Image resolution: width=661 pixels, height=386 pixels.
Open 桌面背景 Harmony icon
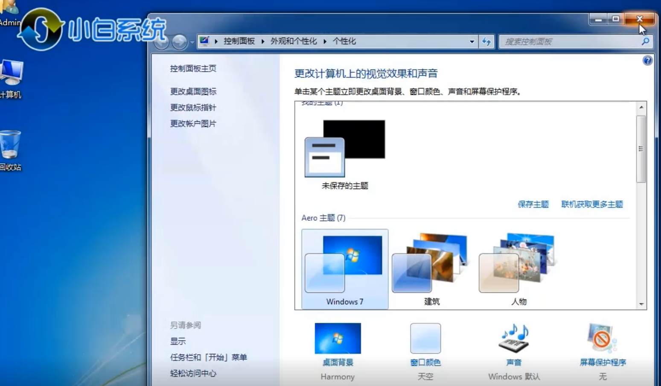(338, 338)
